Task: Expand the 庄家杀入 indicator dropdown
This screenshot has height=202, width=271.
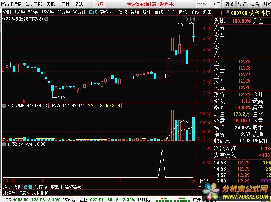Action: click(x=4, y=144)
